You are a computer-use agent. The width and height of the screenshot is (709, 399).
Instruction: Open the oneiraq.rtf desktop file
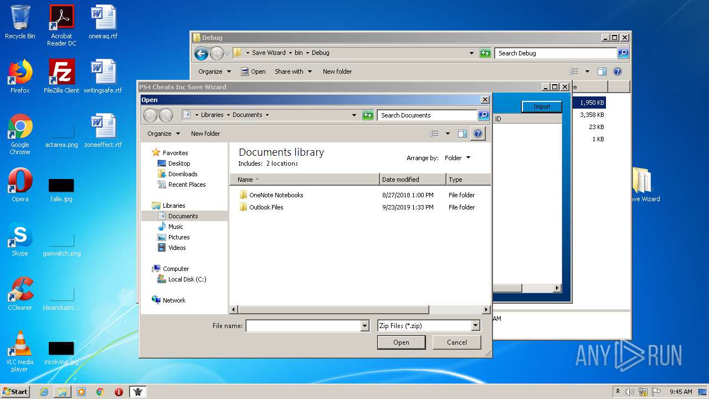[x=103, y=22]
